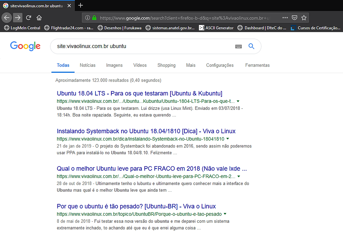Click the Google logo
Screen dimensions: 343x235
pos(25,46)
